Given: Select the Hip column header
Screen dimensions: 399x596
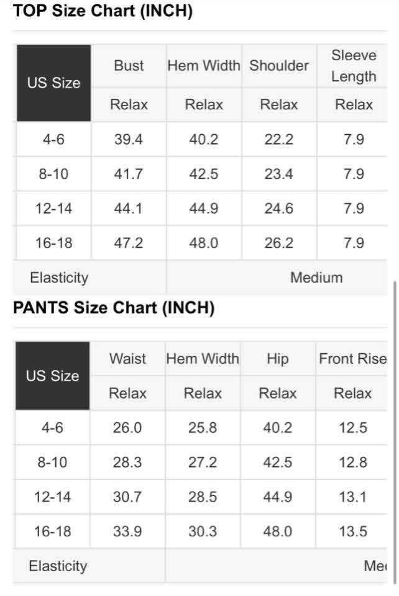Looking at the screenshot, I should click(x=278, y=358).
